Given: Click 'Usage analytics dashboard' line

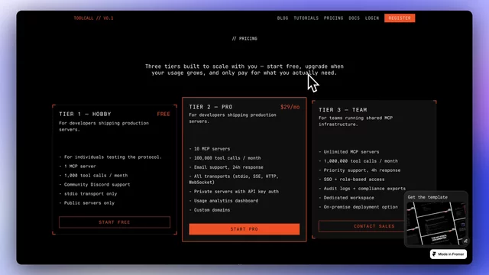Looking at the screenshot, I should (224, 201).
